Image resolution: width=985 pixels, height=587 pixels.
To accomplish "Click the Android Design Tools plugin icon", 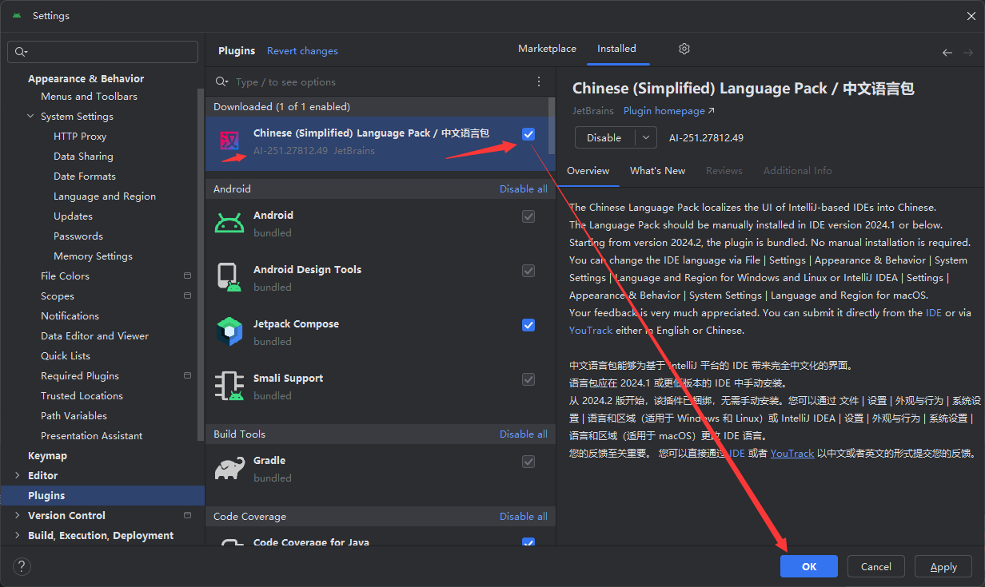I will coord(229,277).
